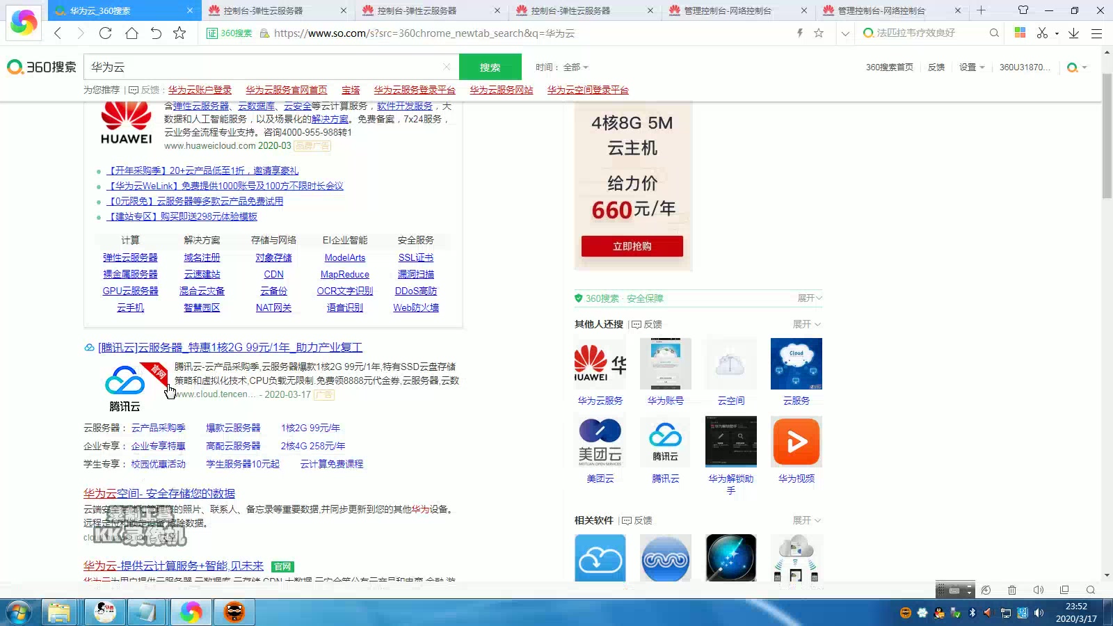The width and height of the screenshot is (1113, 626).
Task: Click the status bar trash icon
Action: (x=1012, y=590)
